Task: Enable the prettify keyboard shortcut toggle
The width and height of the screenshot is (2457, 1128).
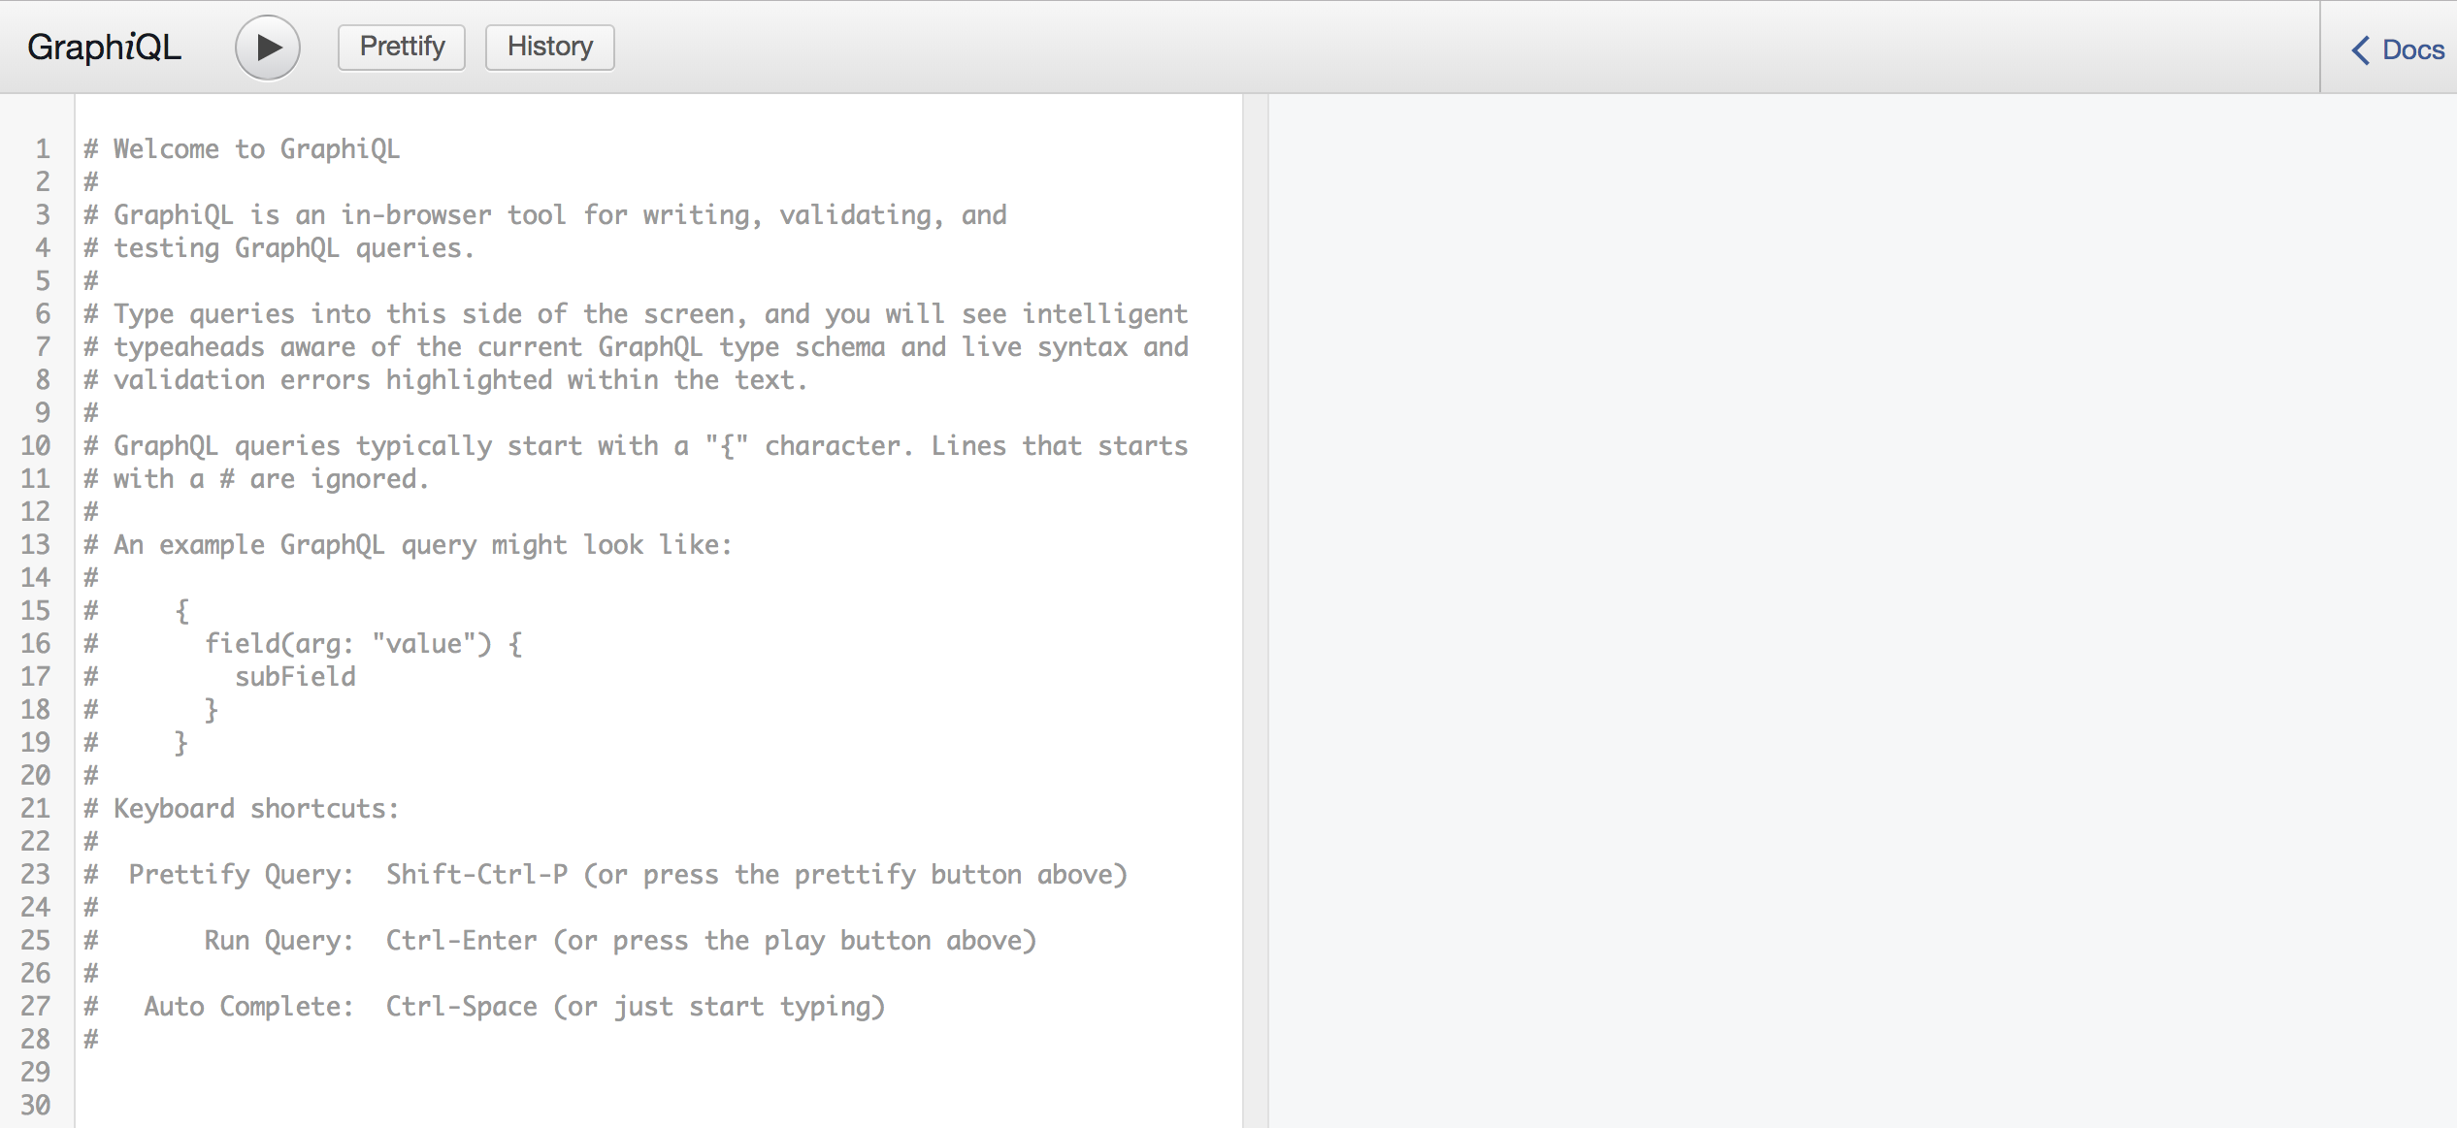Action: (x=400, y=47)
